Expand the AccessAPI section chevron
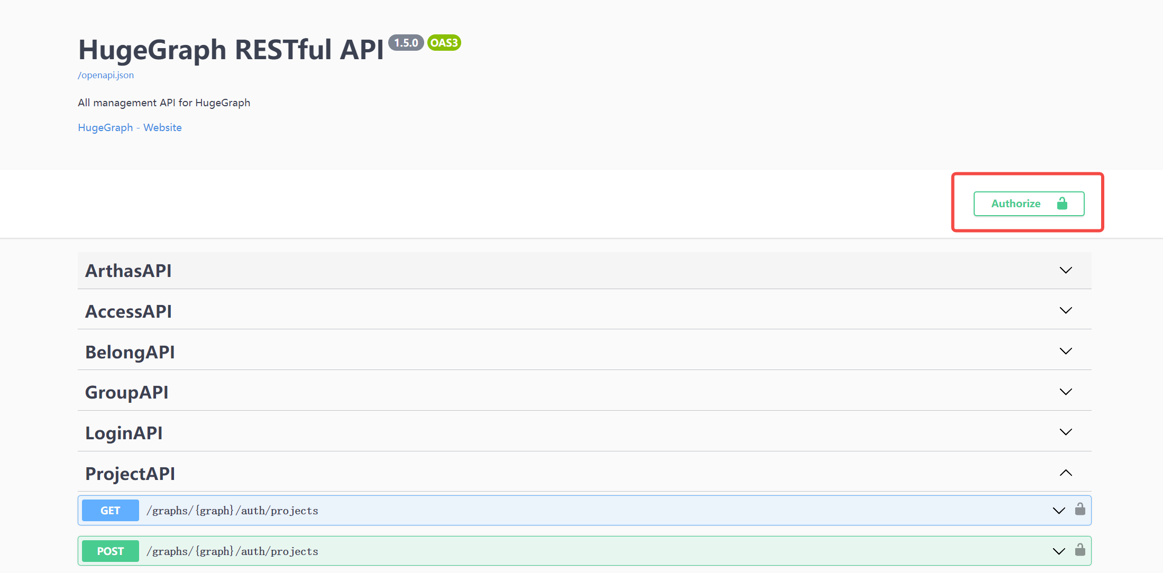 click(x=1066, y=310)
